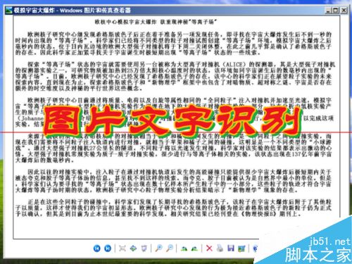Screen dimensions: 352x264
Task: Rotate the image clockwise
Action: pyautogui.click(x=184, y=249)
